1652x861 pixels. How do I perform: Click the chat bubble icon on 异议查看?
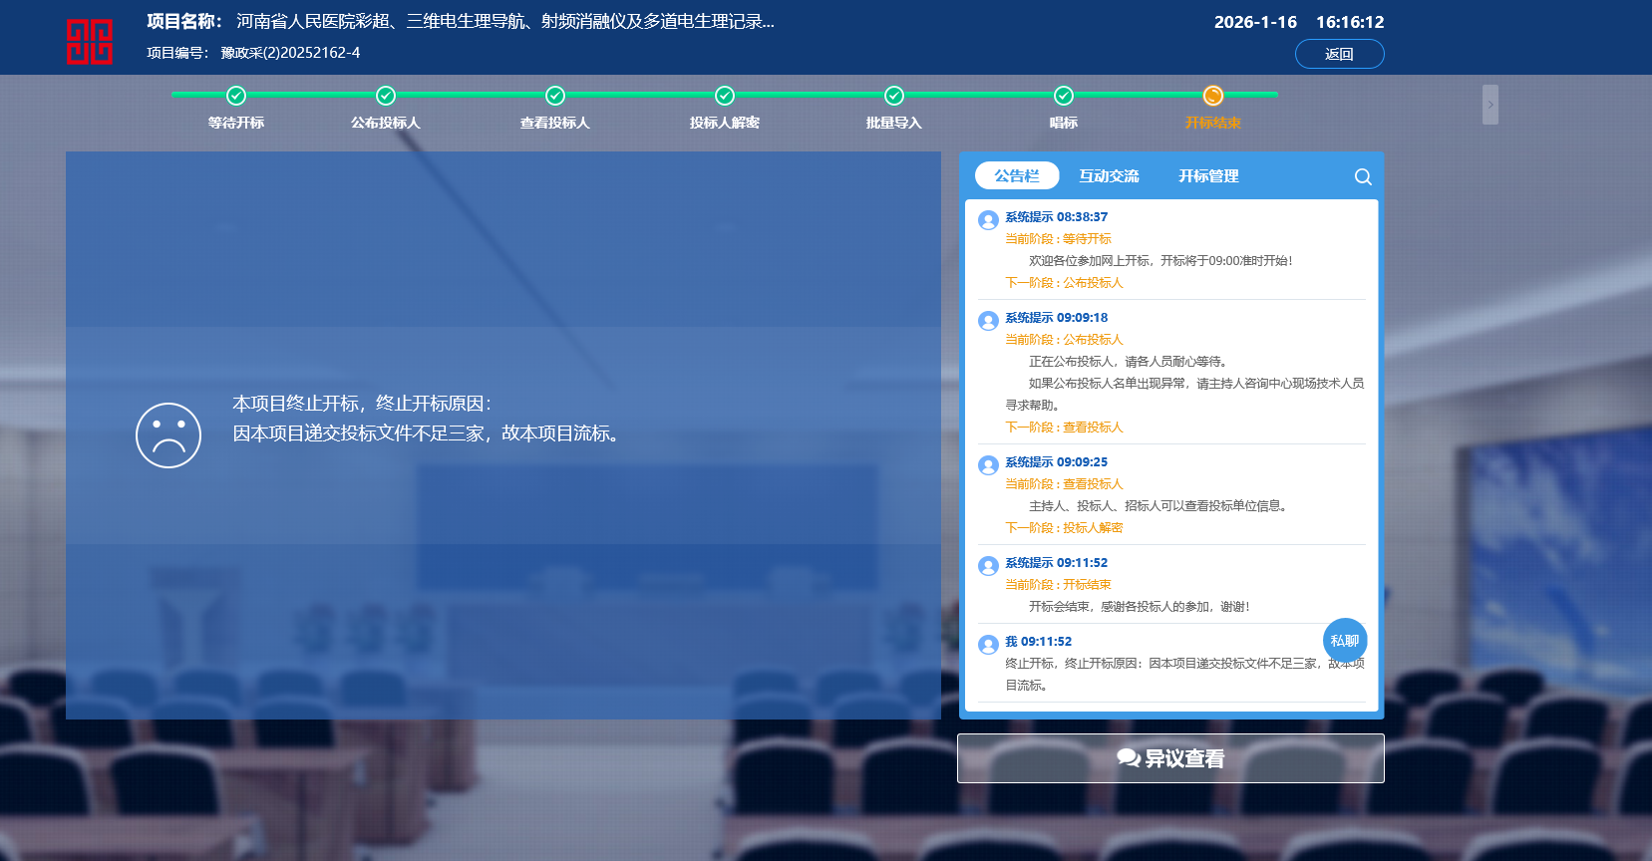point(1128,758)
